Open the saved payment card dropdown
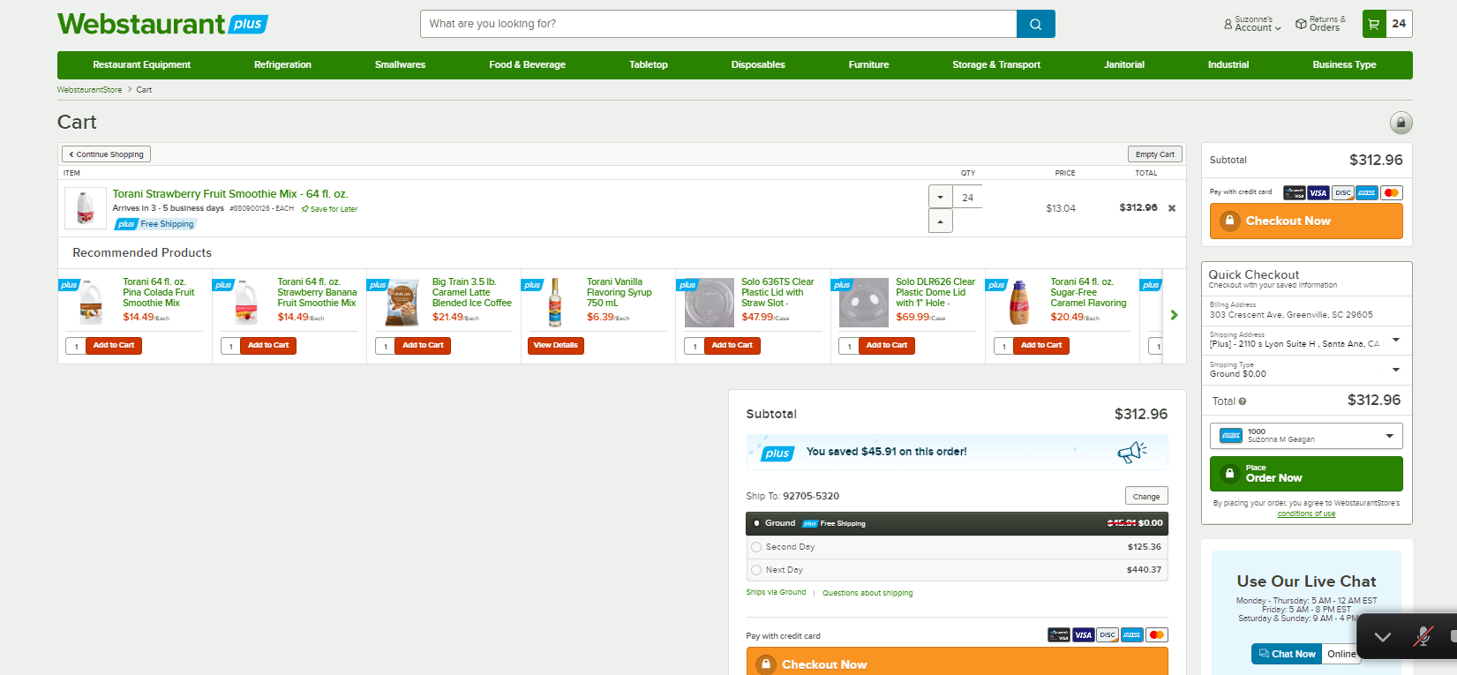 (1306, 436)
